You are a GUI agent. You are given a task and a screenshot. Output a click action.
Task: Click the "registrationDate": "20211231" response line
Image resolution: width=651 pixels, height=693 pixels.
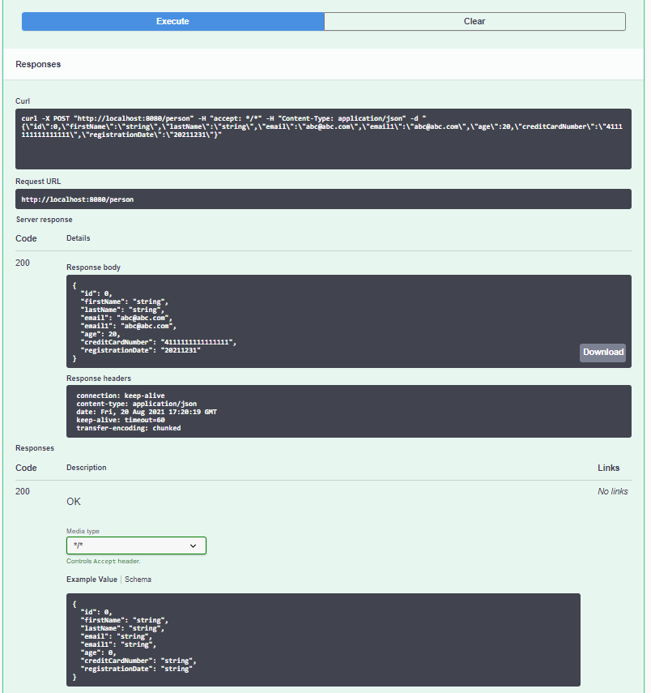click(141, 350)
